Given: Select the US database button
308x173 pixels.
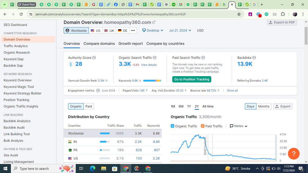Looking at the screenshot, I should pyautogui.click(x=95, y=30).
